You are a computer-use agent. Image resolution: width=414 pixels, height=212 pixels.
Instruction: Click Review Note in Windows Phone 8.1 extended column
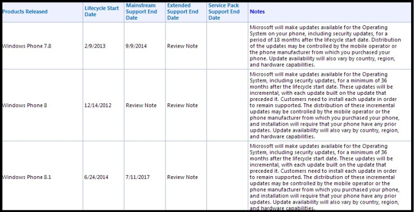[182, 177]
